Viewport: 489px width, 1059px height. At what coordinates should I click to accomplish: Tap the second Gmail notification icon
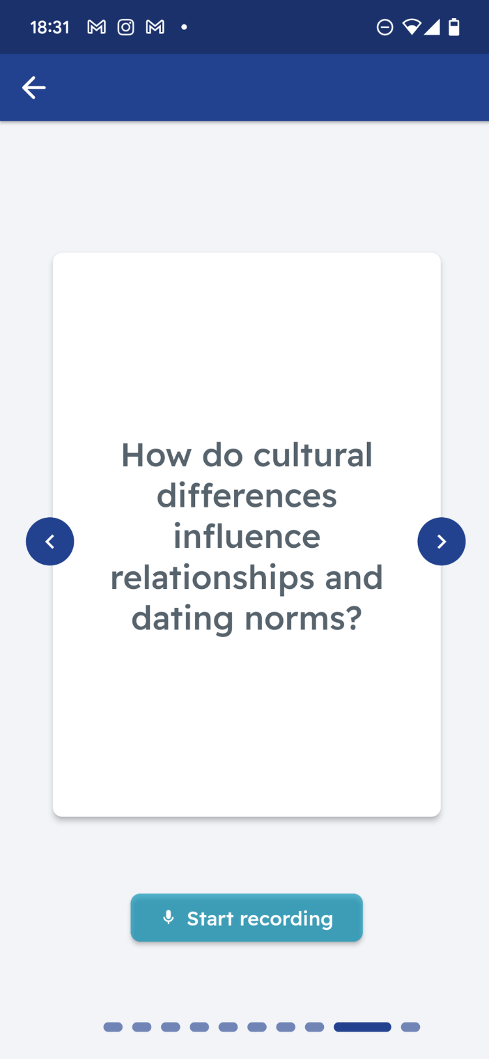click(x=155, y=27)
